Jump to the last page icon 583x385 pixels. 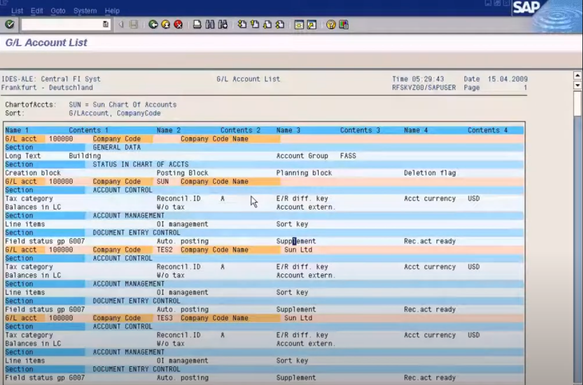[280, 24]
